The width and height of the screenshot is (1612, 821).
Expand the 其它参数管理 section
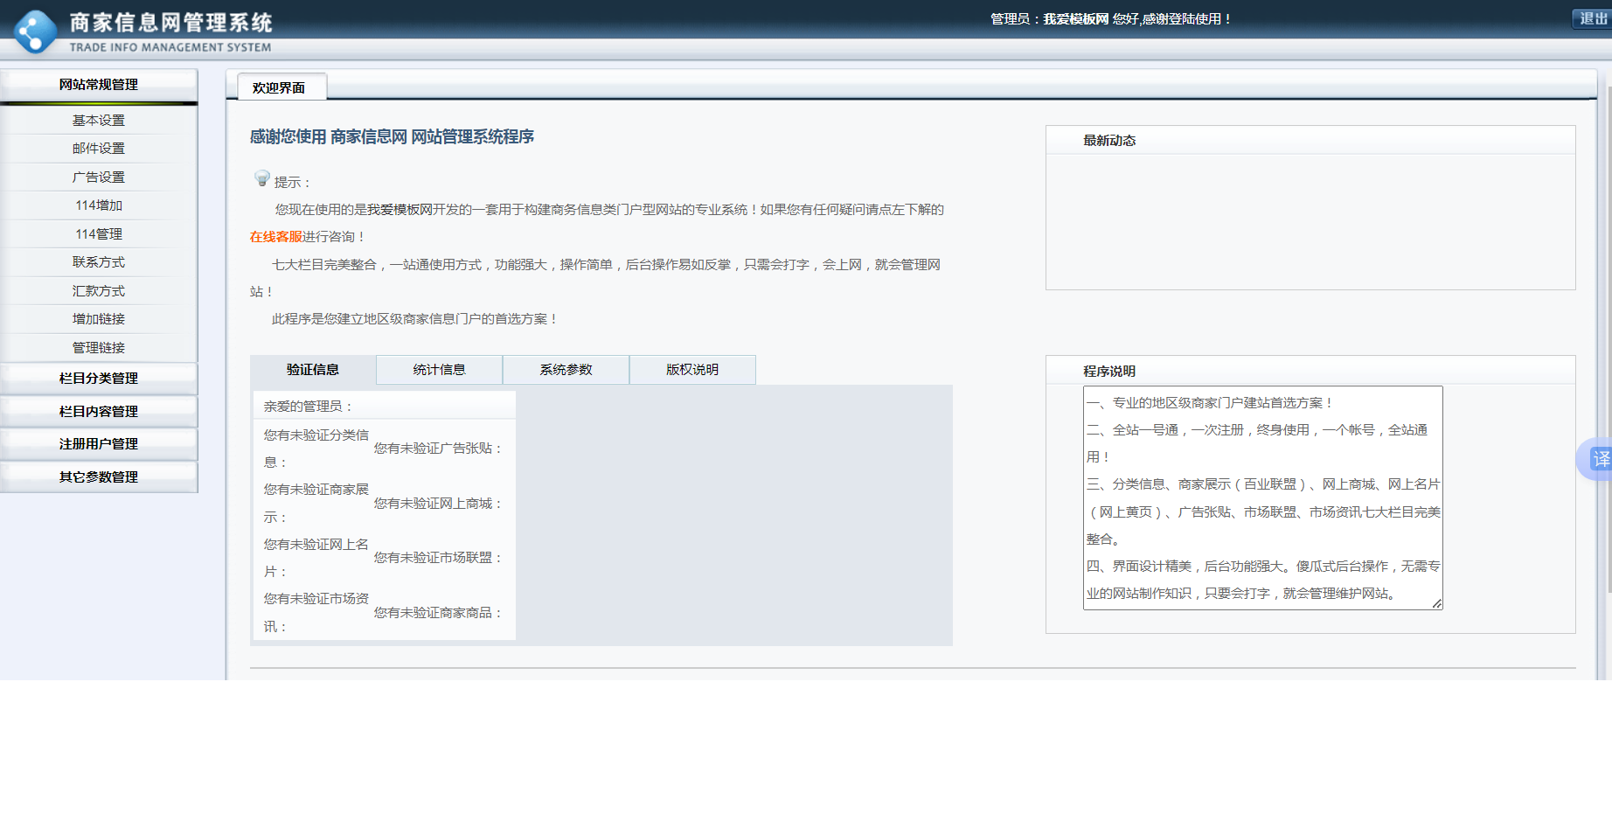pyautogui.click(x=99, y=477)
